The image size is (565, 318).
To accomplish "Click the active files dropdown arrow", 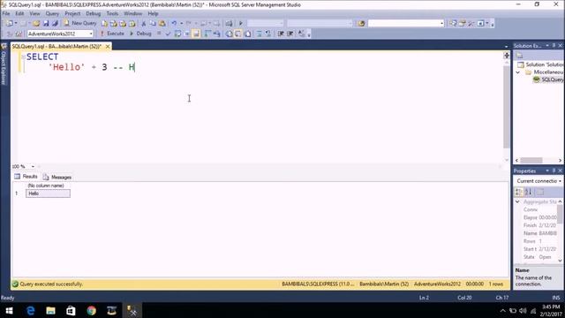I will pyautogui.click(x=506, y=47).
